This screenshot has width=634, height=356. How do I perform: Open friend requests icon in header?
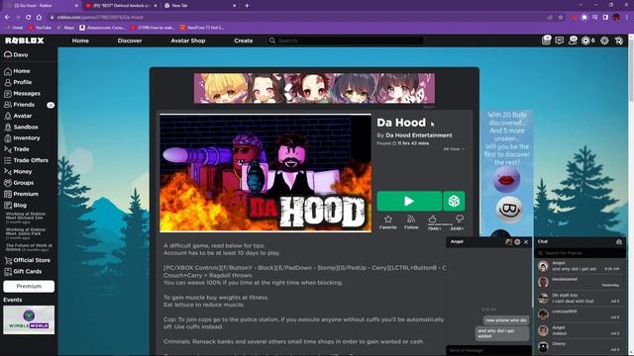click(573, 40)
